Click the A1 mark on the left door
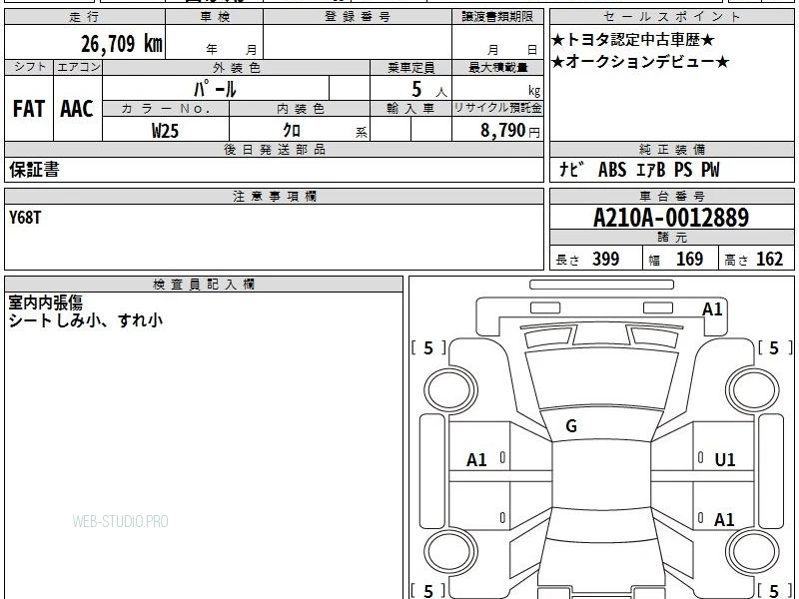This screenshot has height=599, width=799. pos(476,460)
